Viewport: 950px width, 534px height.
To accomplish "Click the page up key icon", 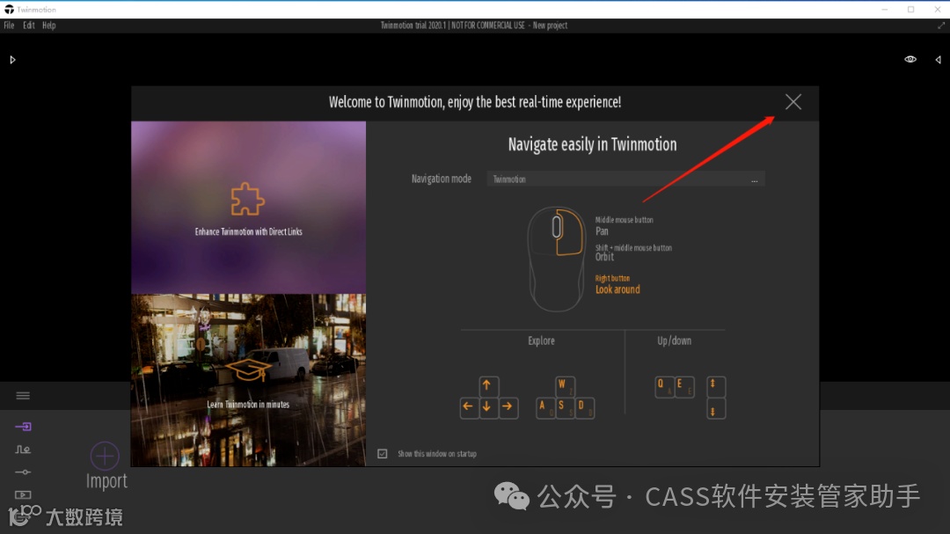I will [715, 386].
